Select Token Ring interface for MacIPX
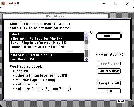Image resolution: width=134 pixels, height=107 pixels. [x=47, y=43]
